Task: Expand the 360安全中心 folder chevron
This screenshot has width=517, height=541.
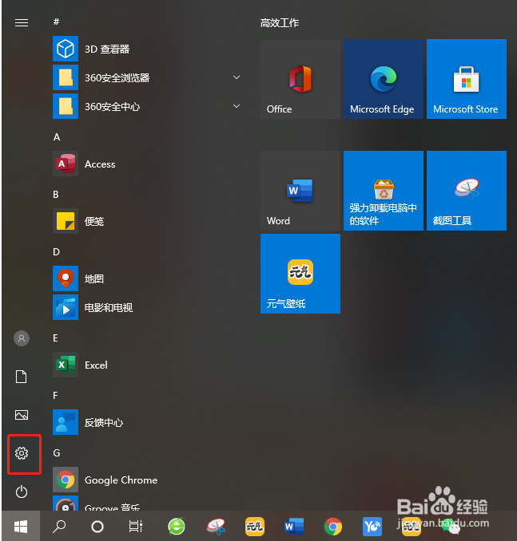Action: pyautogui.click(x=237, y=106)
